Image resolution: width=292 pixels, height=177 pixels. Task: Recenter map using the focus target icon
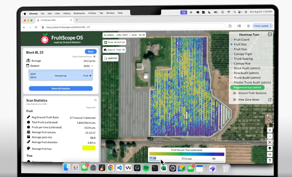coord(269,142)
